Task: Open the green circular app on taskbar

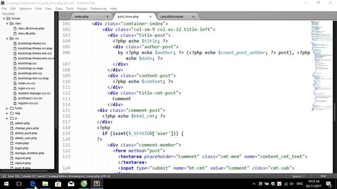Action: click(84, 184)
